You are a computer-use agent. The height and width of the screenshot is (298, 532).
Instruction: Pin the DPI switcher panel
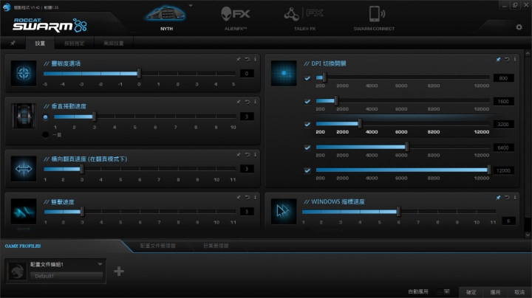pyautogui.click(x=498, y=59)
